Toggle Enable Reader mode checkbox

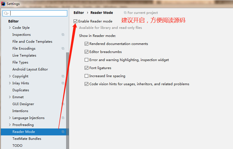[x=75, y=21]
